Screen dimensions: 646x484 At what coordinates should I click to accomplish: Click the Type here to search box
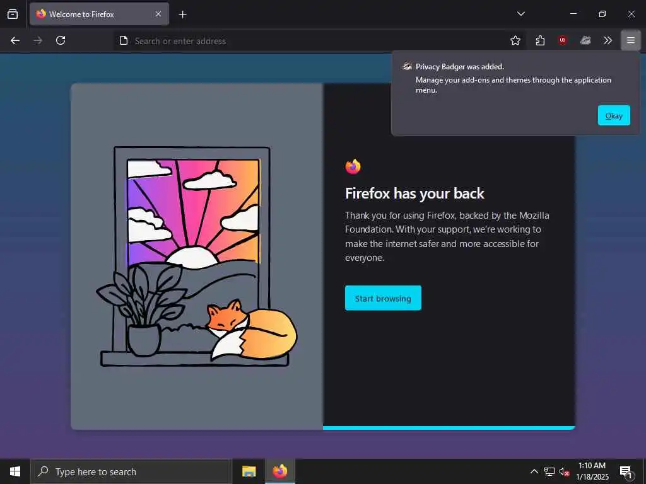click(x=131, y=471)
